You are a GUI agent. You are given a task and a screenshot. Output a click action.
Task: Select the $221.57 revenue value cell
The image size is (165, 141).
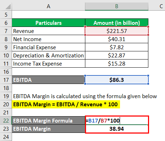pos(116,31)
